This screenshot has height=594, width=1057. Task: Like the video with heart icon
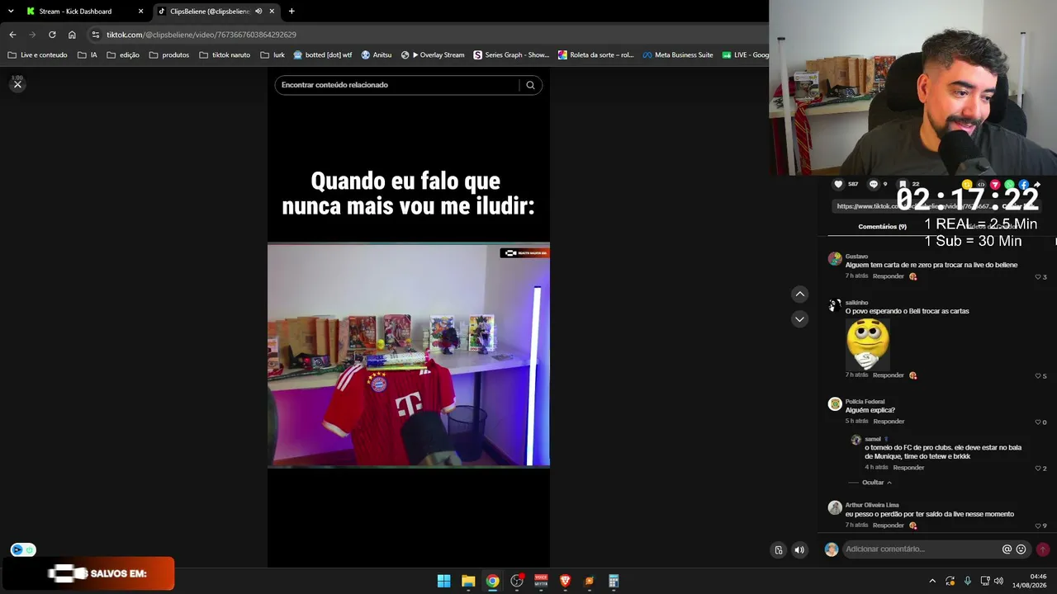[x=838, y=184]
